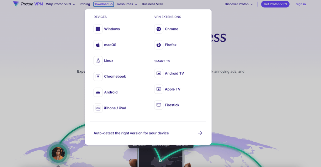Screen dimensions: 321x167
Task: Collapse the Download menu
Action: (x=103, y=4)
